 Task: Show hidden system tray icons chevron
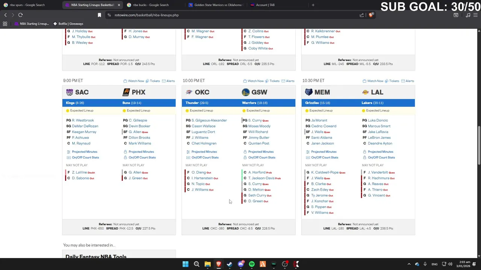click(x=409, y=264)
